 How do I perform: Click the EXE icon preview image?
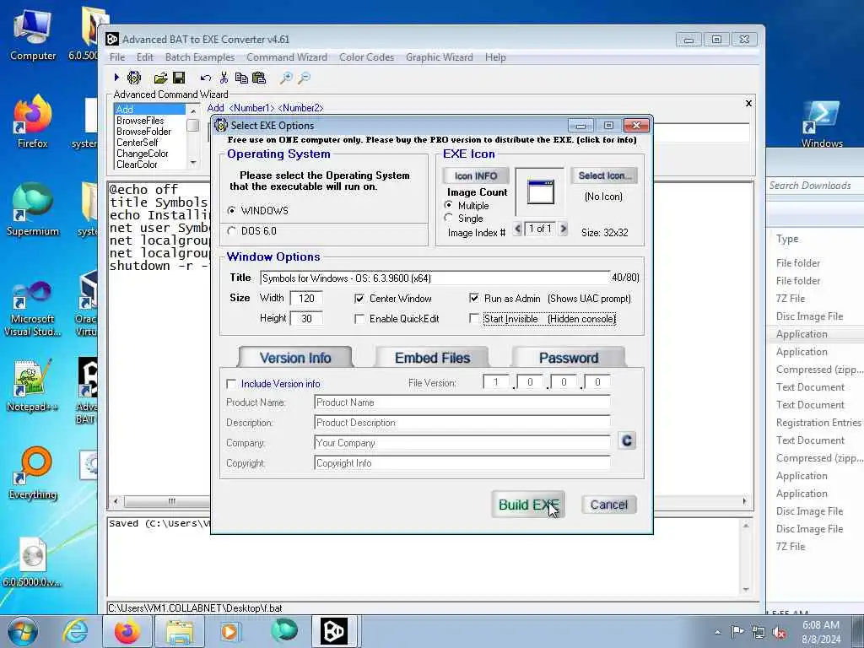pos(540,192)
